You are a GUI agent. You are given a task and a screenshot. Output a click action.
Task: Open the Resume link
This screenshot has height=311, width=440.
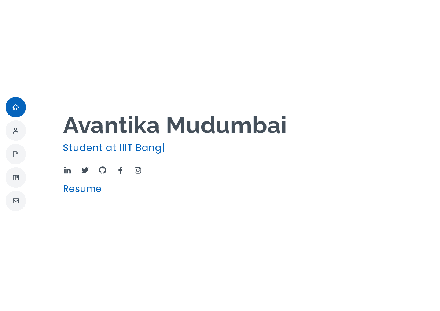click(x=82, y=189)
